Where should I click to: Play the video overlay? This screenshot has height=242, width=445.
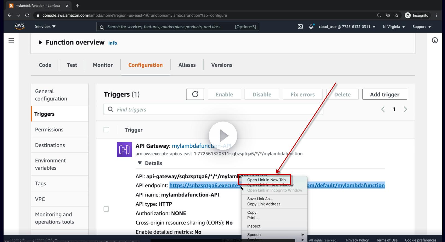pyautogui.click(x=223, y=136)
